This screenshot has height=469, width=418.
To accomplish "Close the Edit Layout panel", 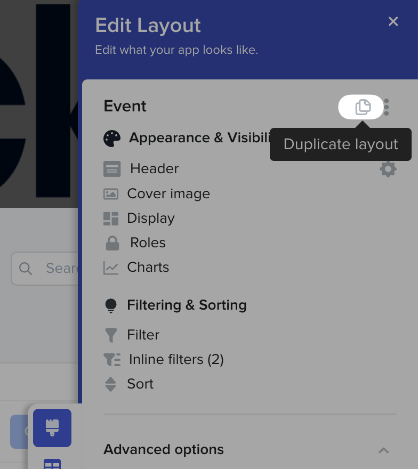I will pos(393,21).
